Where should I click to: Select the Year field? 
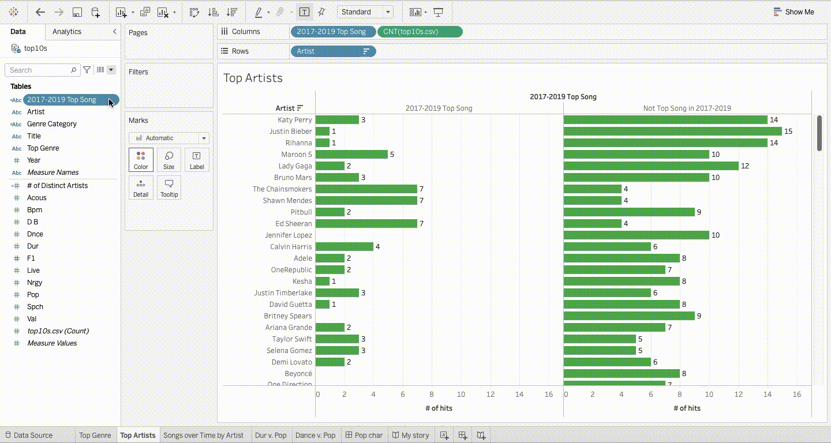pos(34,160)
